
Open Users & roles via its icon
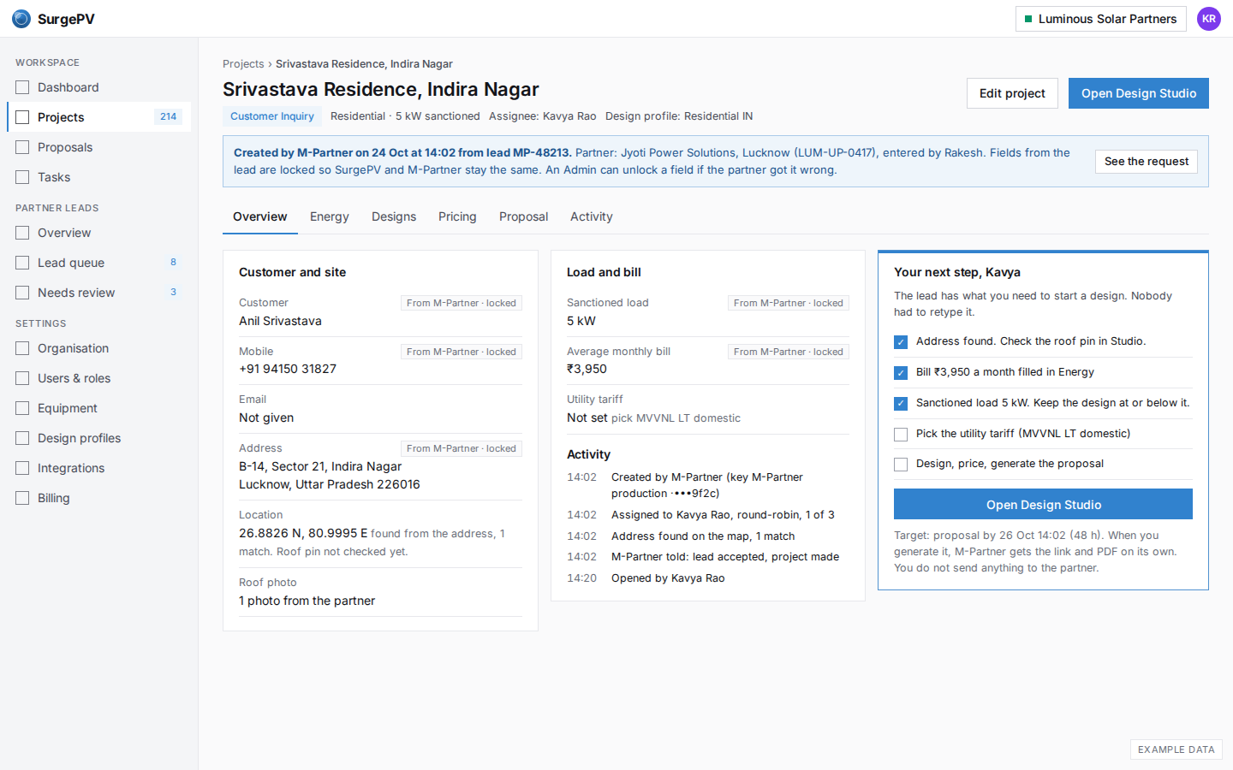pos(22,378)
